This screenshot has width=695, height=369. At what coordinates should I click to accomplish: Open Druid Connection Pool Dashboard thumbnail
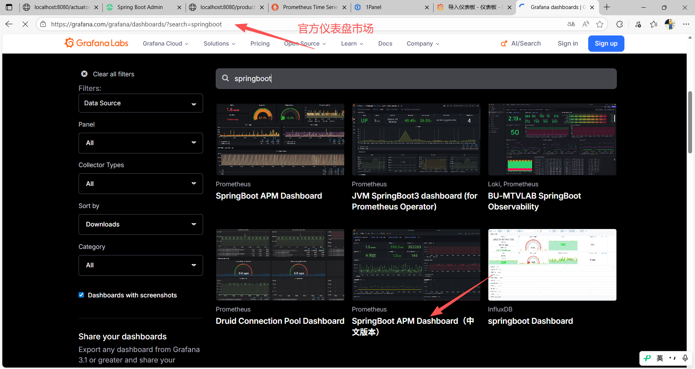point(280,265)
